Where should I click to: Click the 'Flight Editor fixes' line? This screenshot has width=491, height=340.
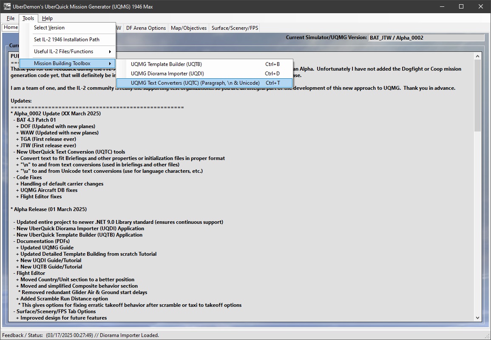tap(39, 197)
